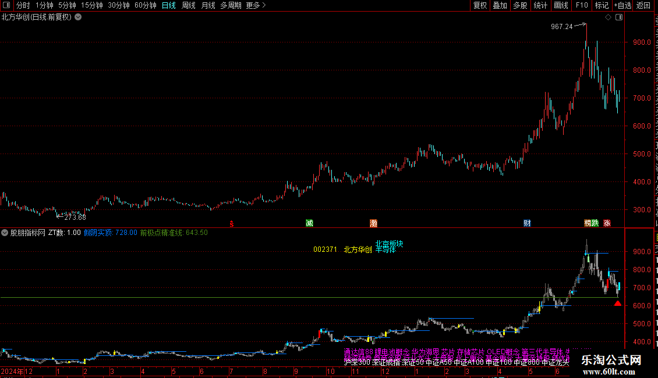Click the blue 财 event marker
This screenshot has height=378, width=658.
tap(527, 223)
